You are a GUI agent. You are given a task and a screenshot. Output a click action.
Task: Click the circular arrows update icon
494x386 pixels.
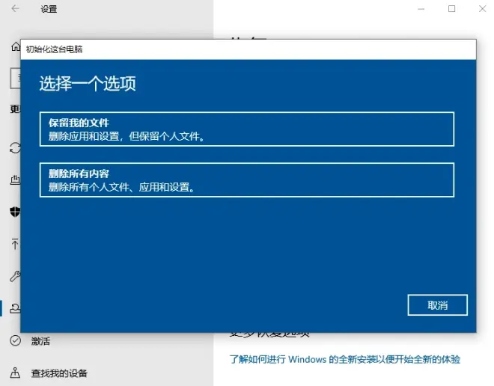(x=15, y=147)
